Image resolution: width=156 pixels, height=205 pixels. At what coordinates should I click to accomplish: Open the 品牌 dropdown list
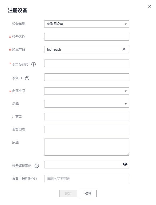click(87, 104)
